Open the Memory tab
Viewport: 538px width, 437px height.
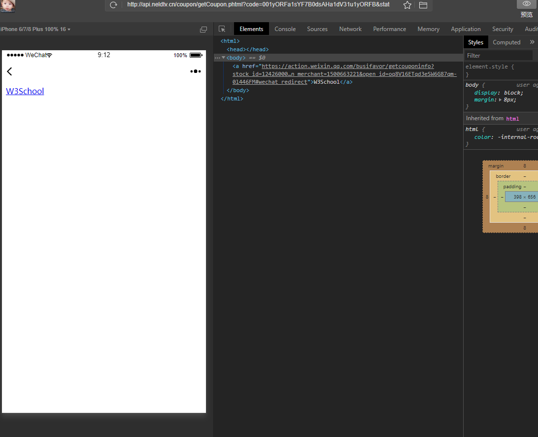click(428, 29)
